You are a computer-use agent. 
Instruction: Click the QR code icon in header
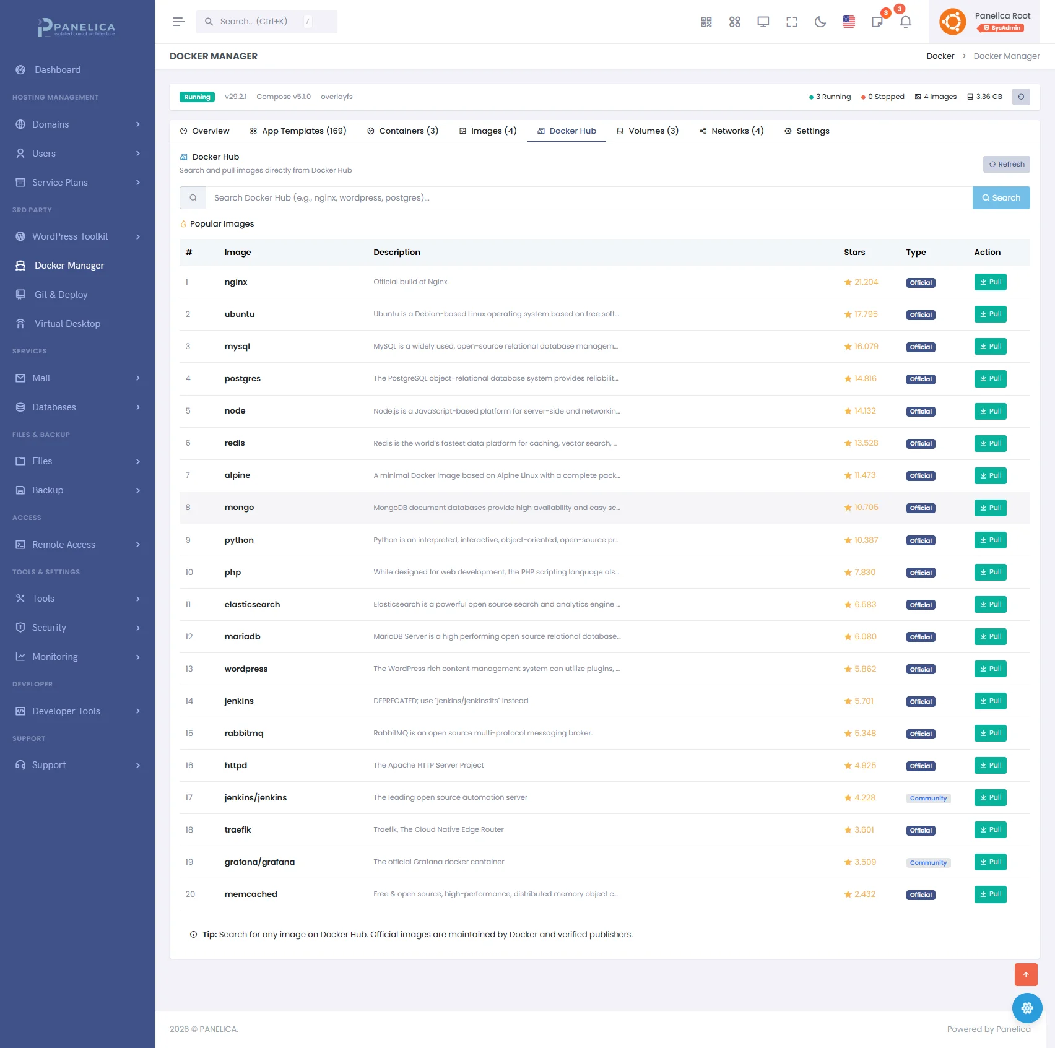[x=706, y=22]
